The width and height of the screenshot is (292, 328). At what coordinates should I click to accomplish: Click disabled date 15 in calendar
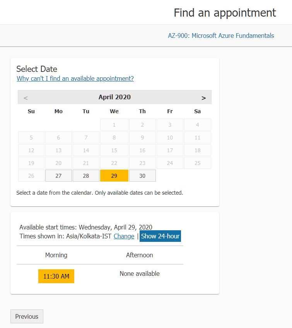pos(114,150)
